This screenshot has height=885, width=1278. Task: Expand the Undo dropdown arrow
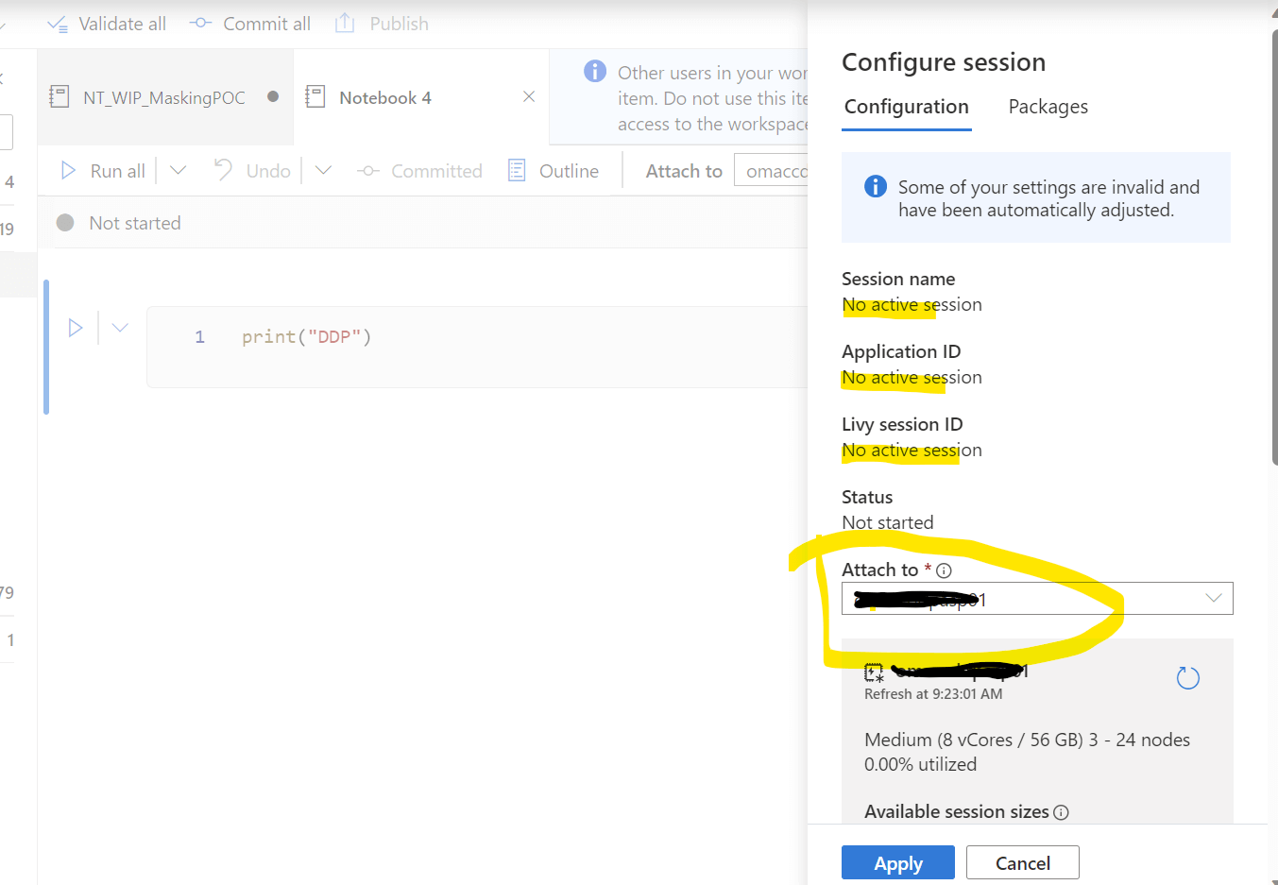pos(323,171)
